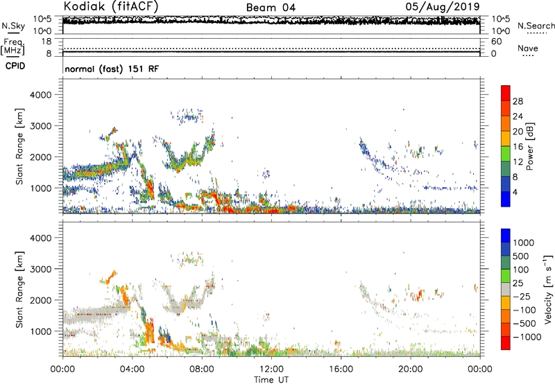Screen dimensions: 555x384
Task: Pick the blue top segment of velocity colorbar
Action: pyautogui.click(x=506, y=236)
